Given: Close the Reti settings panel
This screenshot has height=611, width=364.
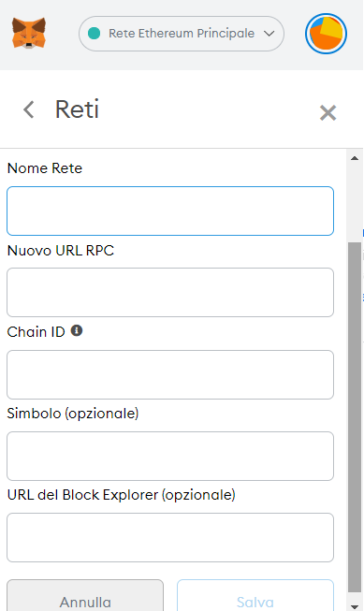Looking at the screenshot, I should pos(328,113).
